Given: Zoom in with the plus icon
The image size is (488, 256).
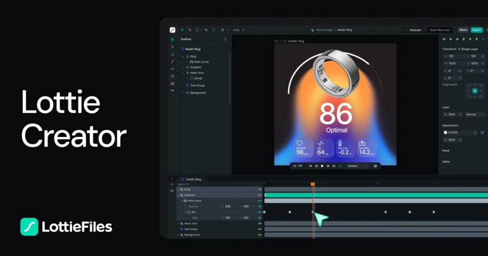Looking at the screenshot, I should coord(244,30).
